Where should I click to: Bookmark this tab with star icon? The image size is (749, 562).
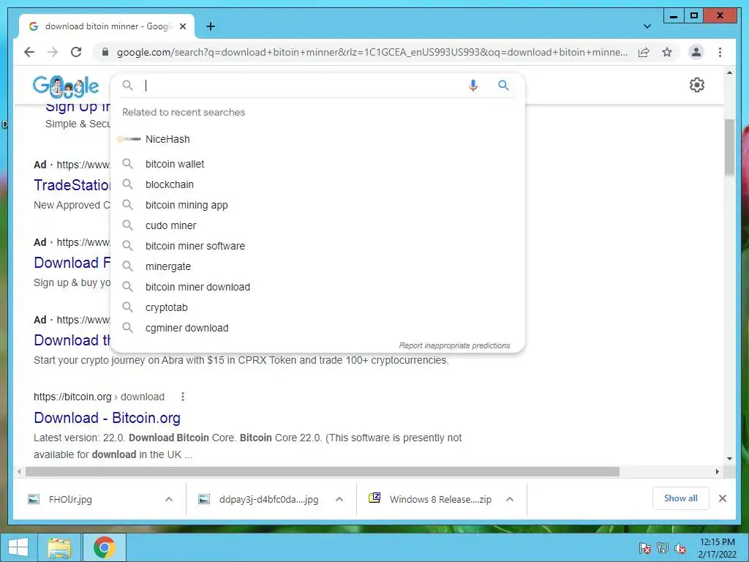tap(667, 52)
